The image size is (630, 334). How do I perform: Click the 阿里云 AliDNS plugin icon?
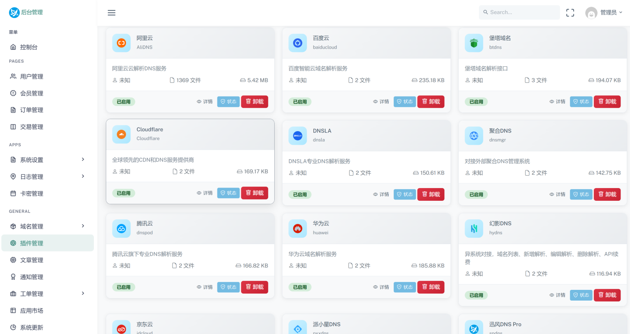pos(121,42)
